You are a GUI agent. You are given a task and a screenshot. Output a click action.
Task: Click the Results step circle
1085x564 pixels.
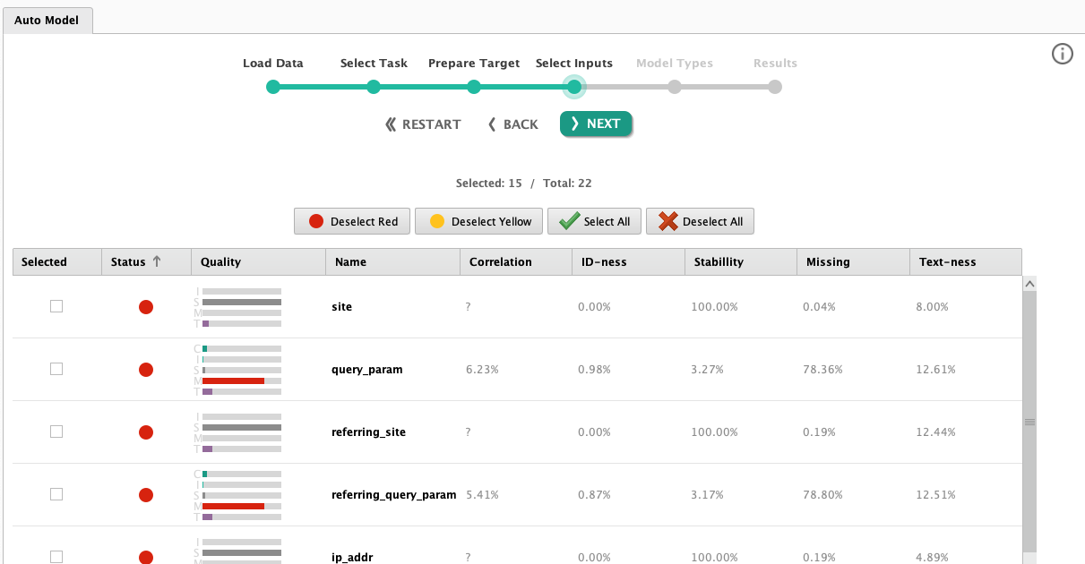click(775, 87)
